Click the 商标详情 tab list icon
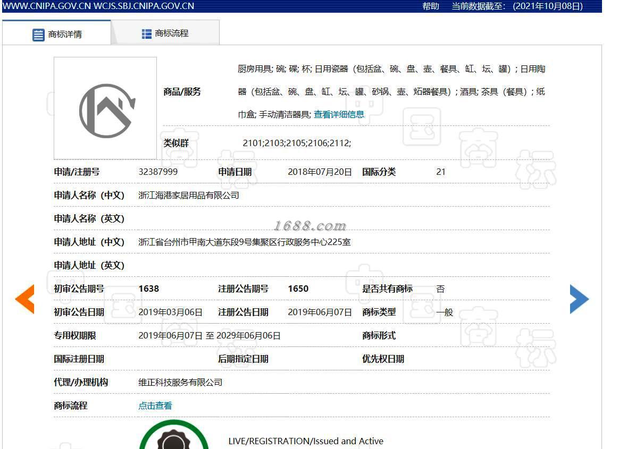The image size is (619, 449). (38, 35)
